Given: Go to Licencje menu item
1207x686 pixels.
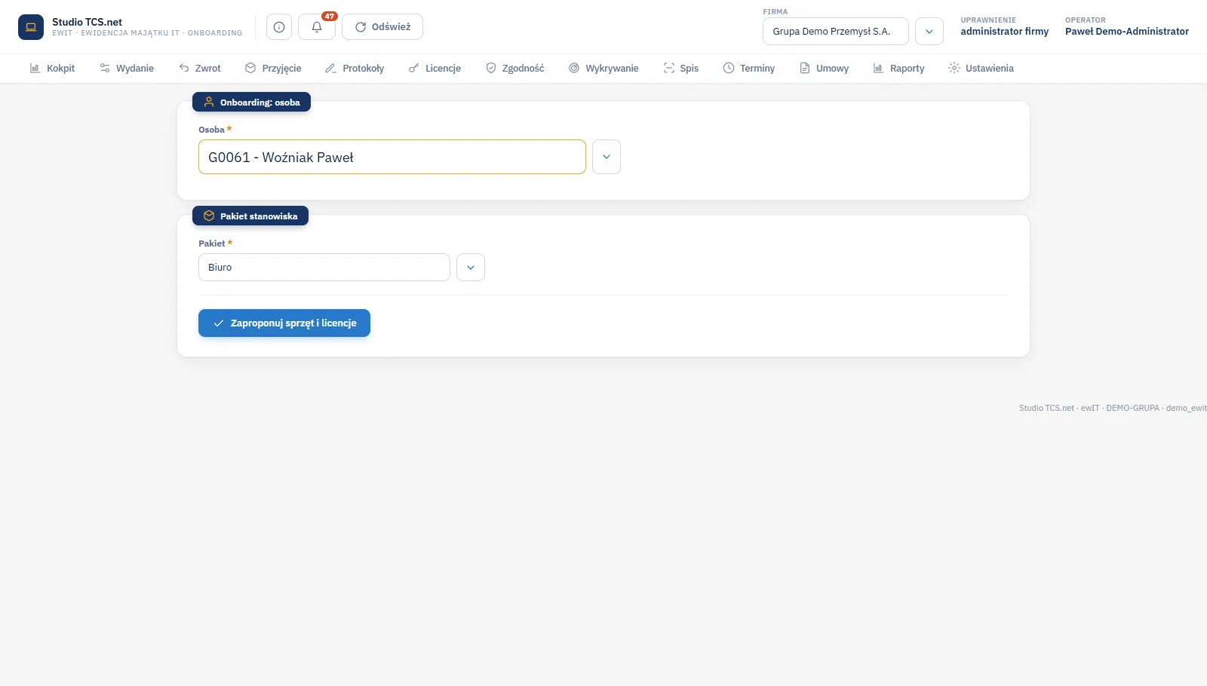Looking at the screenshot, I should [435, 68].
